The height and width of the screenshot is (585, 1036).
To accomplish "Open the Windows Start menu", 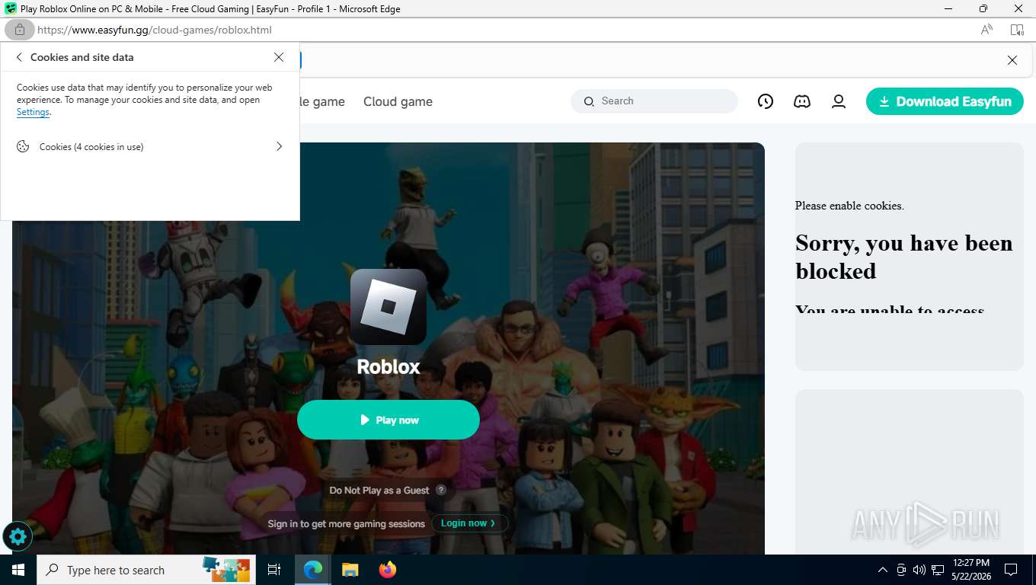I will [18, 570].
